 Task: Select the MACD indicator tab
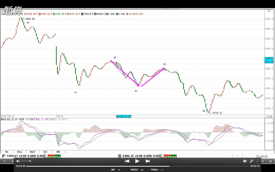pyautogui.click(x=32, y=152)
